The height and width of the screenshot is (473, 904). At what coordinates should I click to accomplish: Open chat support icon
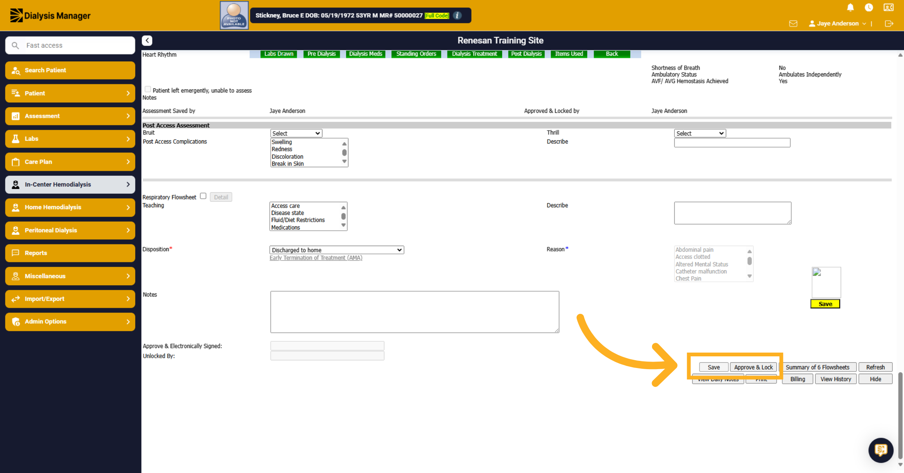coord(881,450)
